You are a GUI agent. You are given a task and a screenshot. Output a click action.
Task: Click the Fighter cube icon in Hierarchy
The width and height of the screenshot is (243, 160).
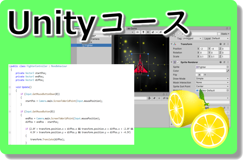pos(83,45)
